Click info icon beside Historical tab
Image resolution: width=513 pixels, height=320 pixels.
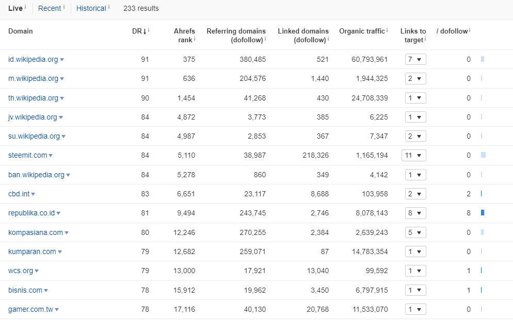(108, 7)
